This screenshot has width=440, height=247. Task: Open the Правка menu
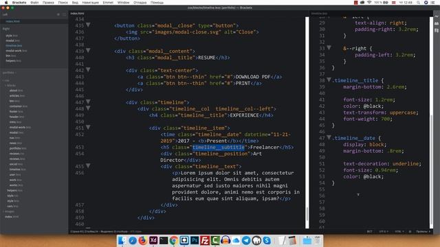(48, 3)
